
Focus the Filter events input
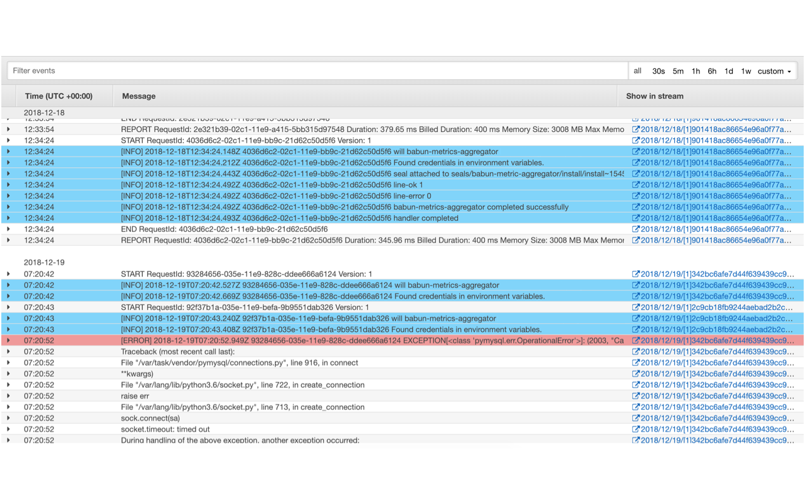click(x=318, y=71)
